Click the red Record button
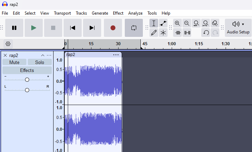The image size is (252, 152). coord(113,28)
